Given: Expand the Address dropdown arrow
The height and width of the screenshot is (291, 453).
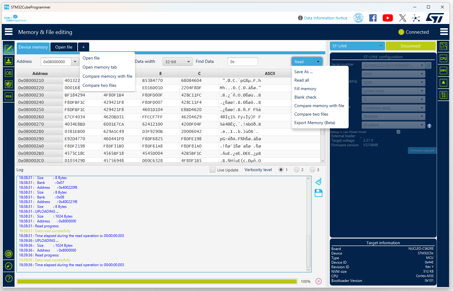Looking at the screenshot, I should coord(75,62).
